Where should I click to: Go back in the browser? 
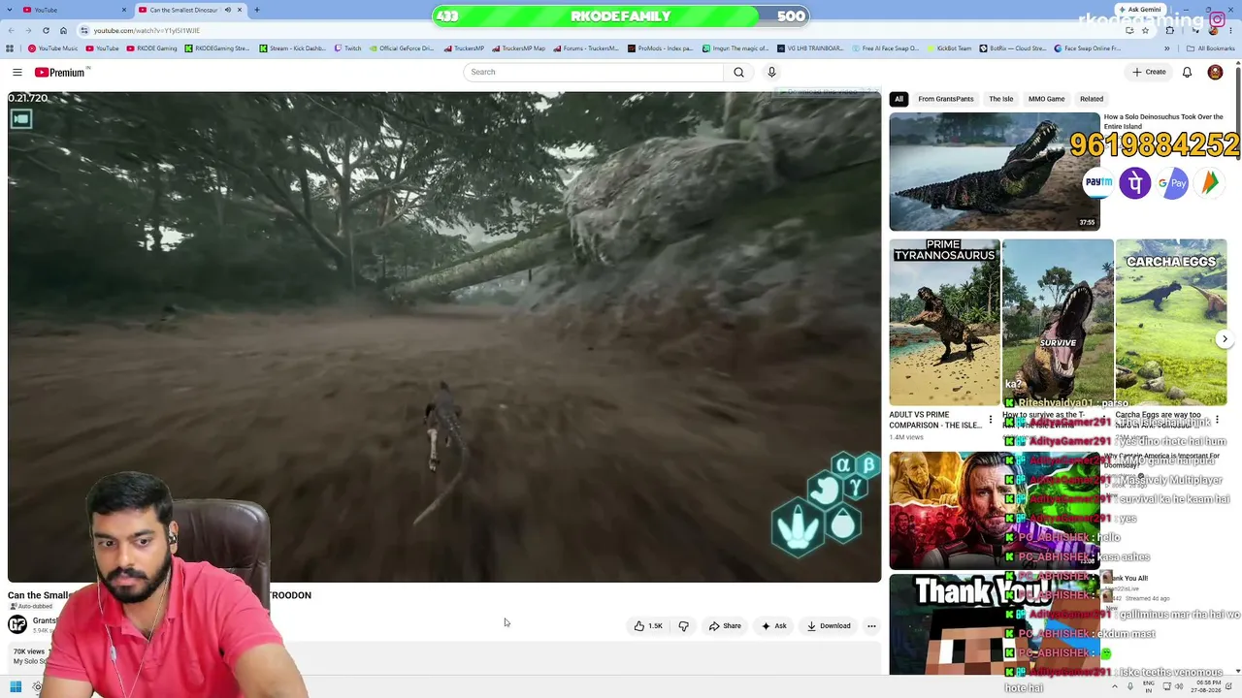tap(11, 30)
